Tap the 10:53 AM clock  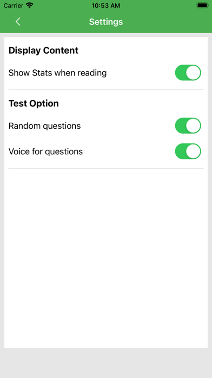click(106, 5)
